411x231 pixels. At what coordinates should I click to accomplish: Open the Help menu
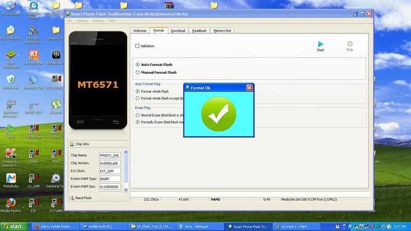point(111,21)
